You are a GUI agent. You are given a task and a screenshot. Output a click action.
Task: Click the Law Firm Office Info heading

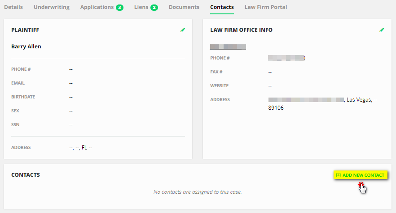point(241,30)
